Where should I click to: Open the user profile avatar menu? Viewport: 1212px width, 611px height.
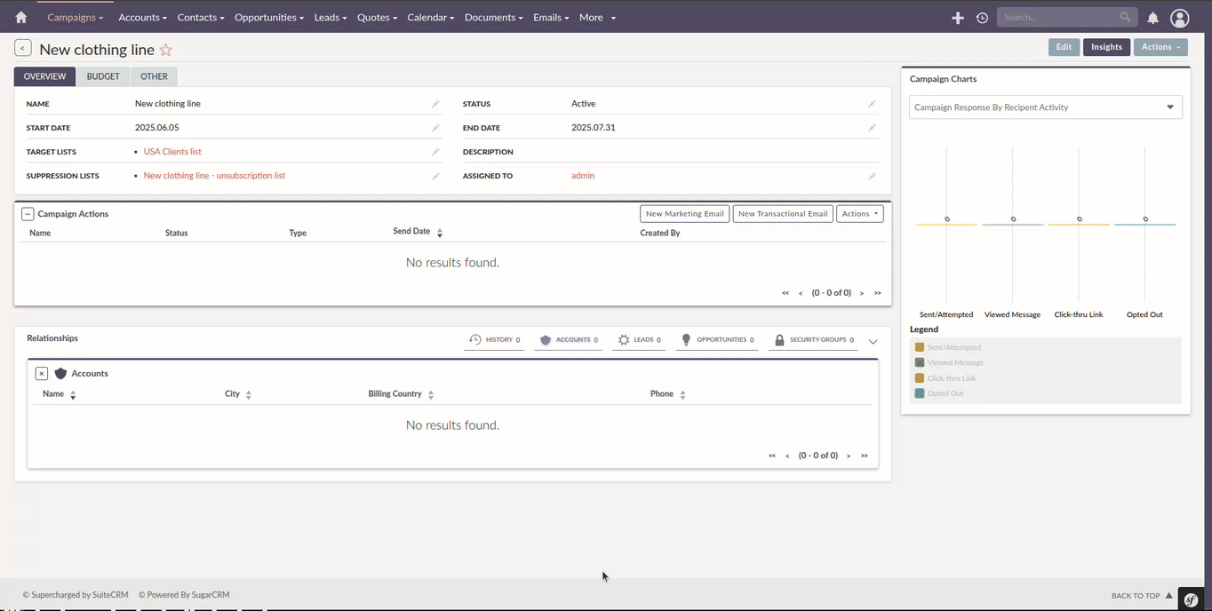pos(1179,18)
